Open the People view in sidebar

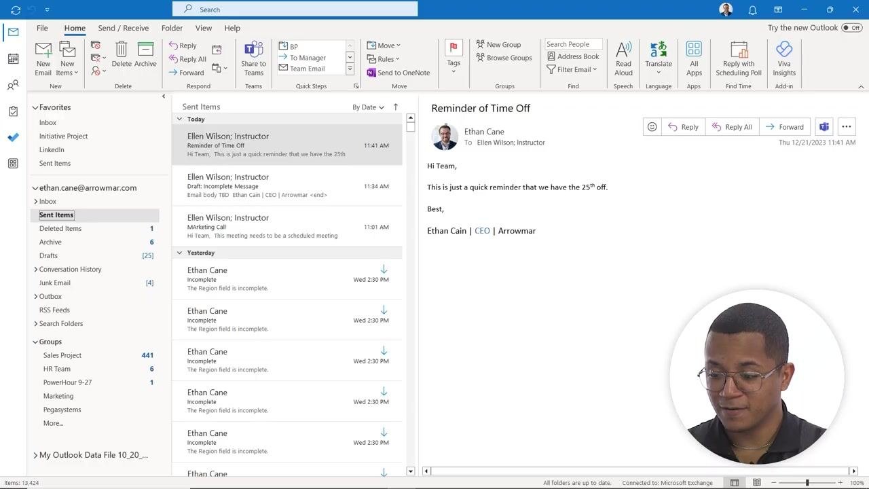coord(13,85)
